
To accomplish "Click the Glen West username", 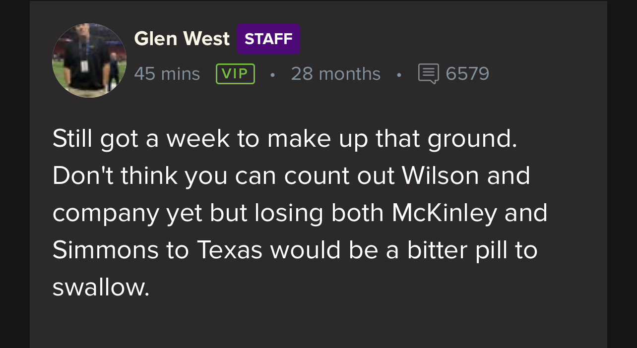I will point(182,39).
